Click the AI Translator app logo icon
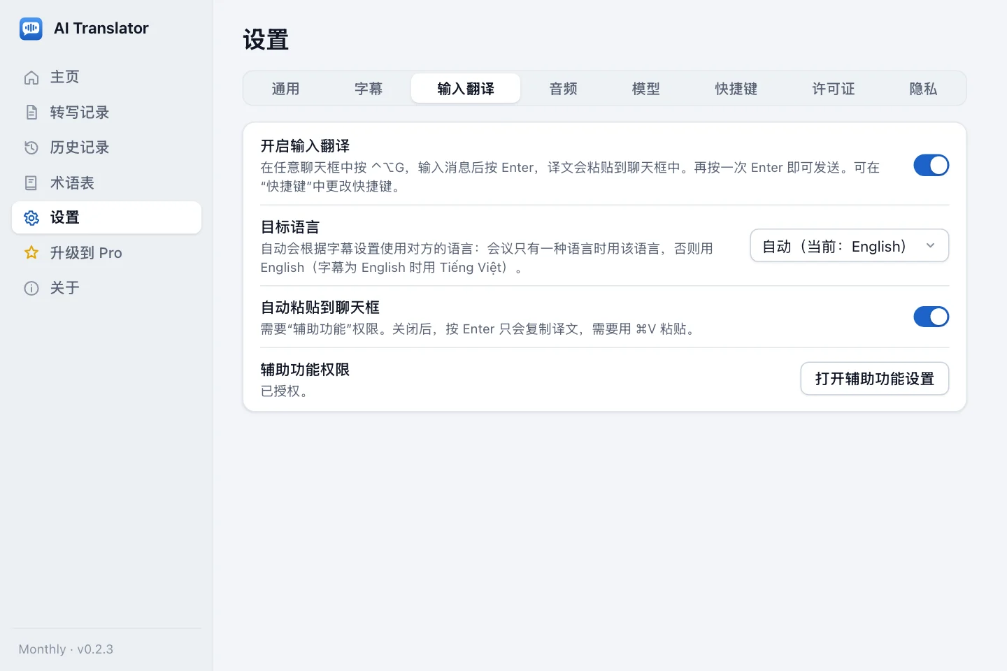This screenshot has width=1007, height=671. (x=31, y=29)
